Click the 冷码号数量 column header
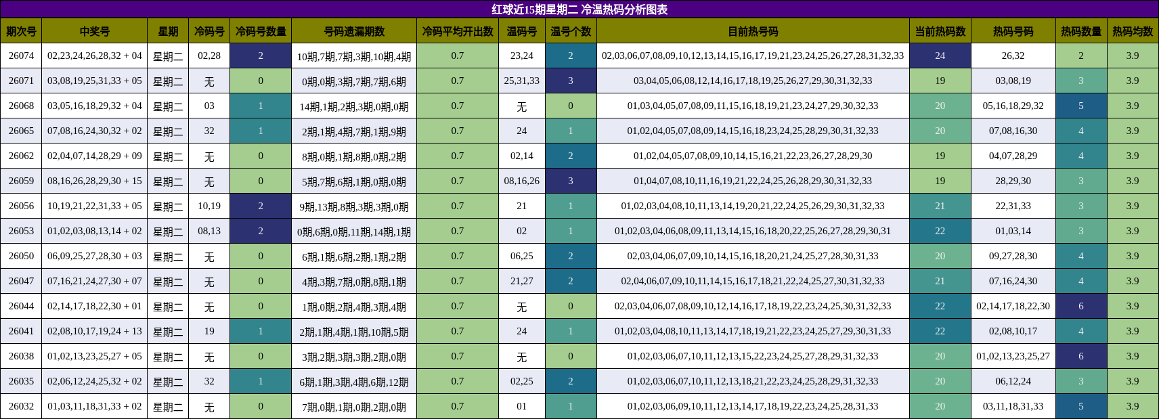 pyautogui.click(x=261, y=31)
